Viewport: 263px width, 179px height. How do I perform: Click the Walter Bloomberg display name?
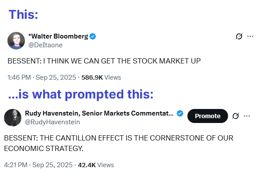(x=58, y=37)
